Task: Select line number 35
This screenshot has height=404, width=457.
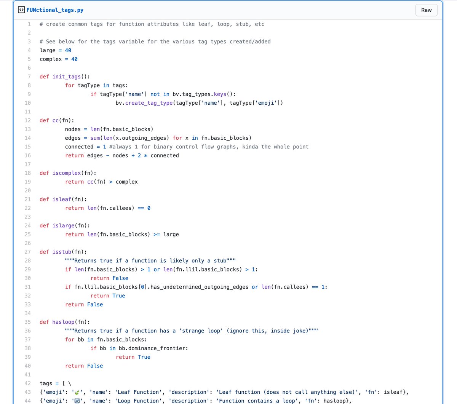Action: pyautogui.click(x=28, y=322)
